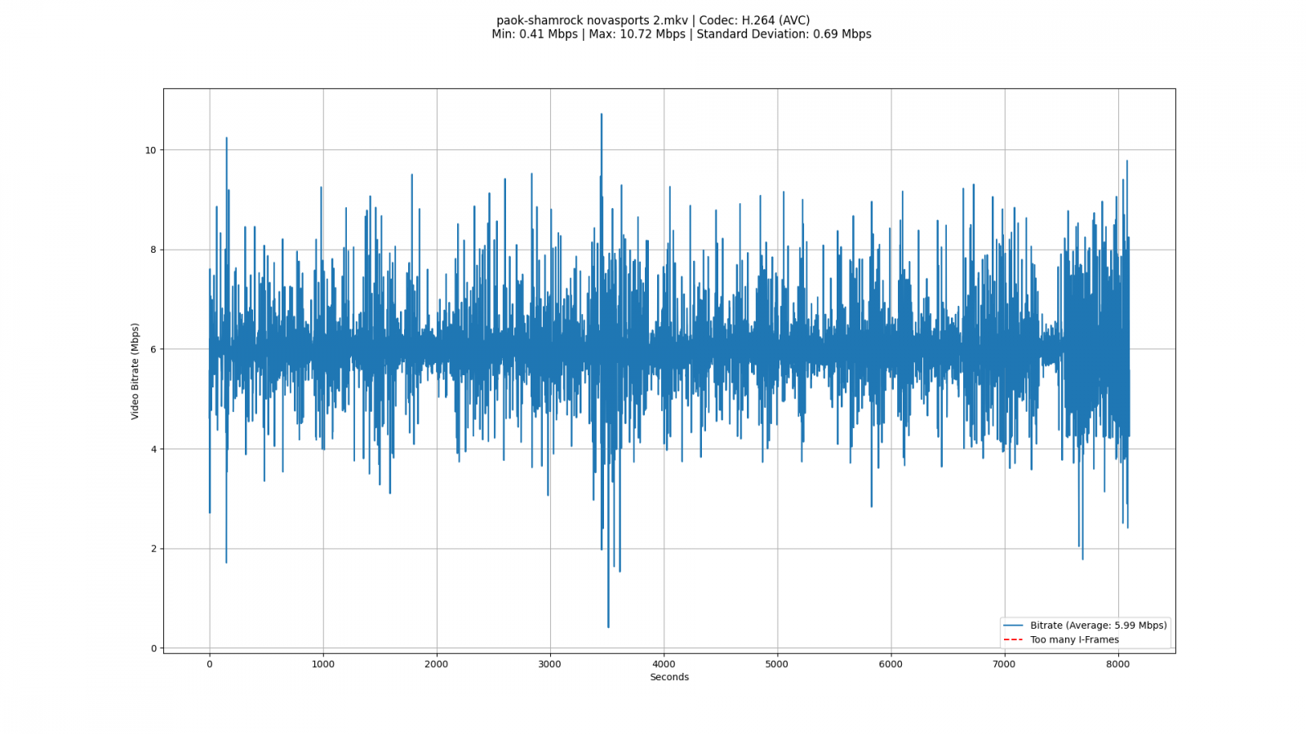Click the 2000 tick label on x-axis
The height and width of the screenshot is (734, 1306).
[x=437, y=664]
